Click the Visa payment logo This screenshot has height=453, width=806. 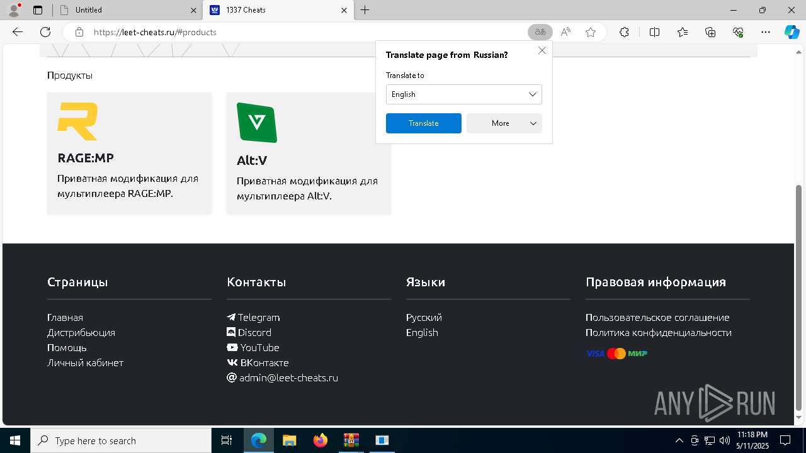coord(595,354)
